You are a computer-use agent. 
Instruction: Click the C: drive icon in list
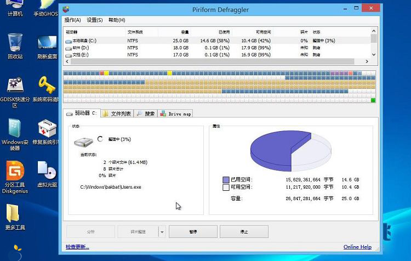coord(68,41)
